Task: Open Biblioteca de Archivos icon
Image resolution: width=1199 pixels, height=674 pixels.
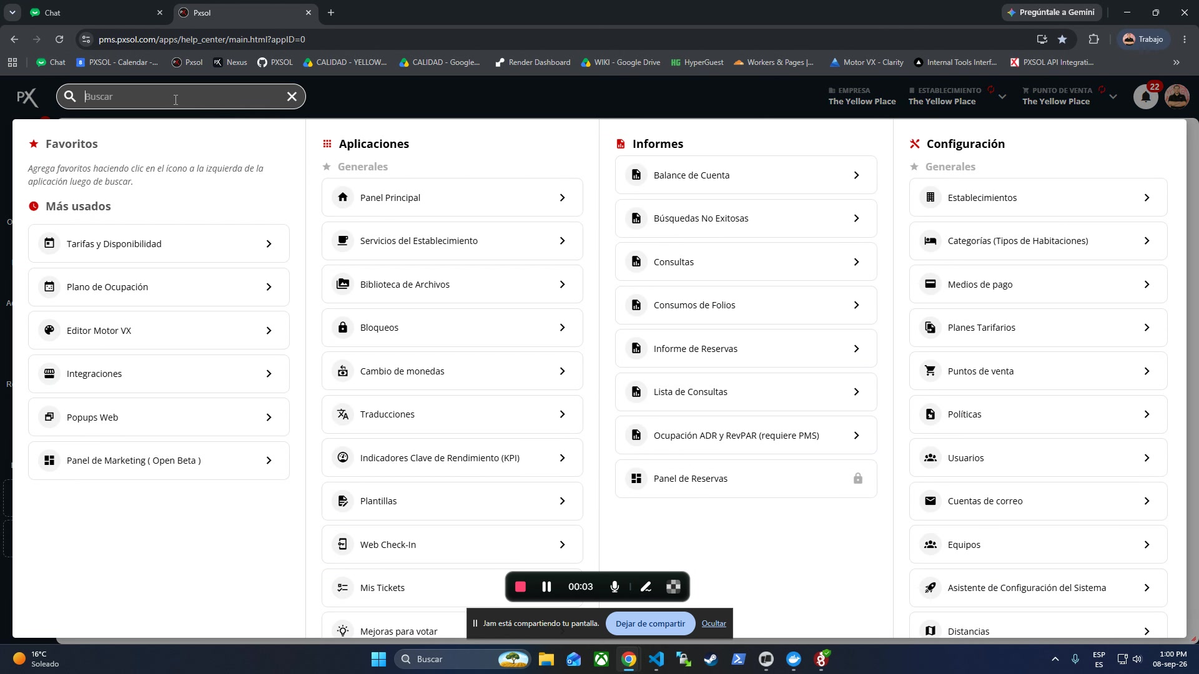Action: pyautogui.click(x=343, y=284)
